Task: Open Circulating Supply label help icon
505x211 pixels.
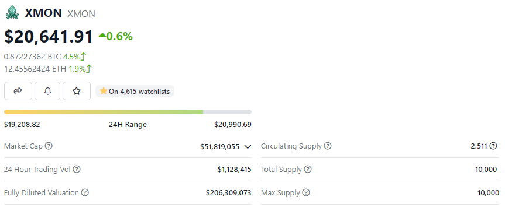Action: pyautogui.click(x=328, y=146)
